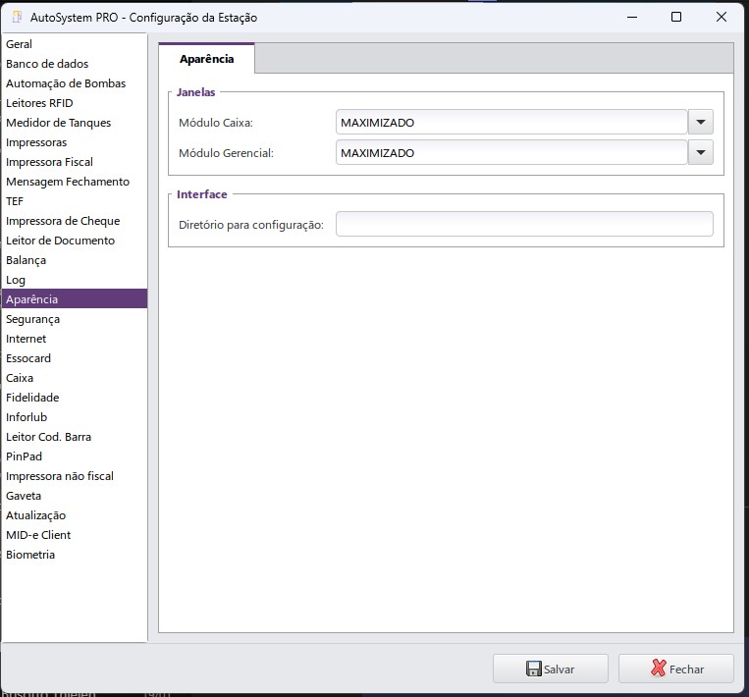Select Medidor de Tanques option

[x=59, y=123]
